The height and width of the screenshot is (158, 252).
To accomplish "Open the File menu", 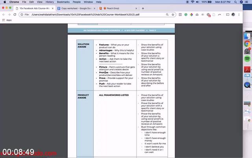I will 24,2.
